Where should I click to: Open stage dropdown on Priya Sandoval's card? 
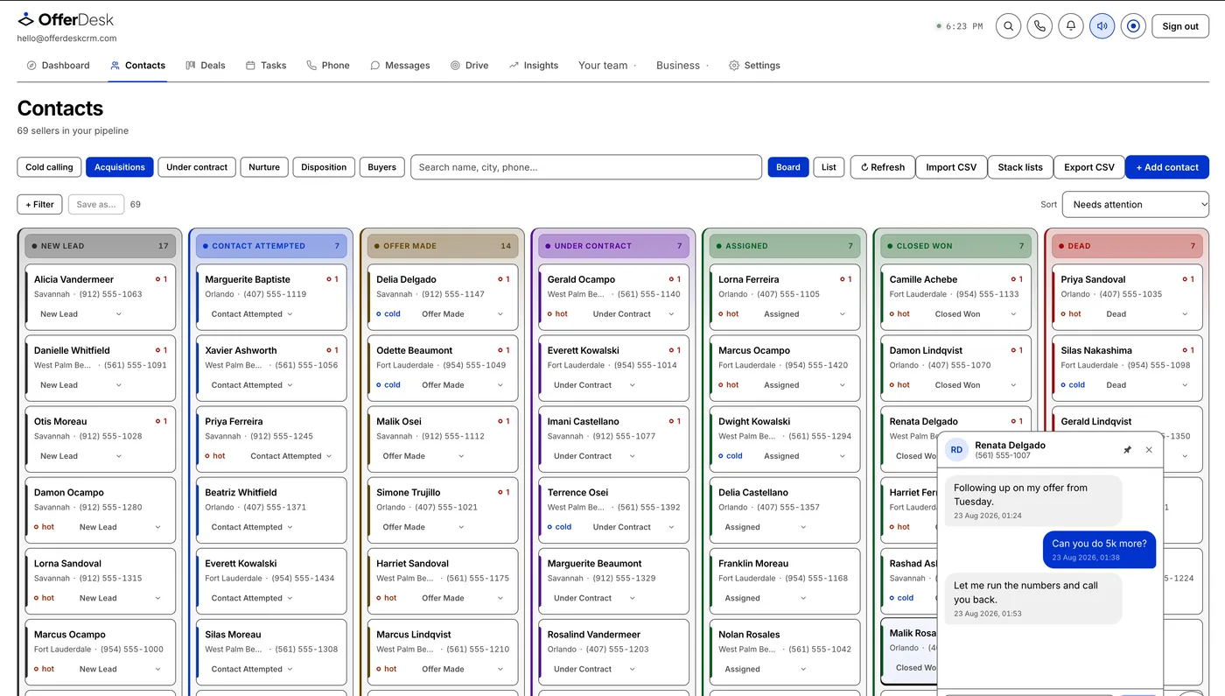(x=1147, y=314)
